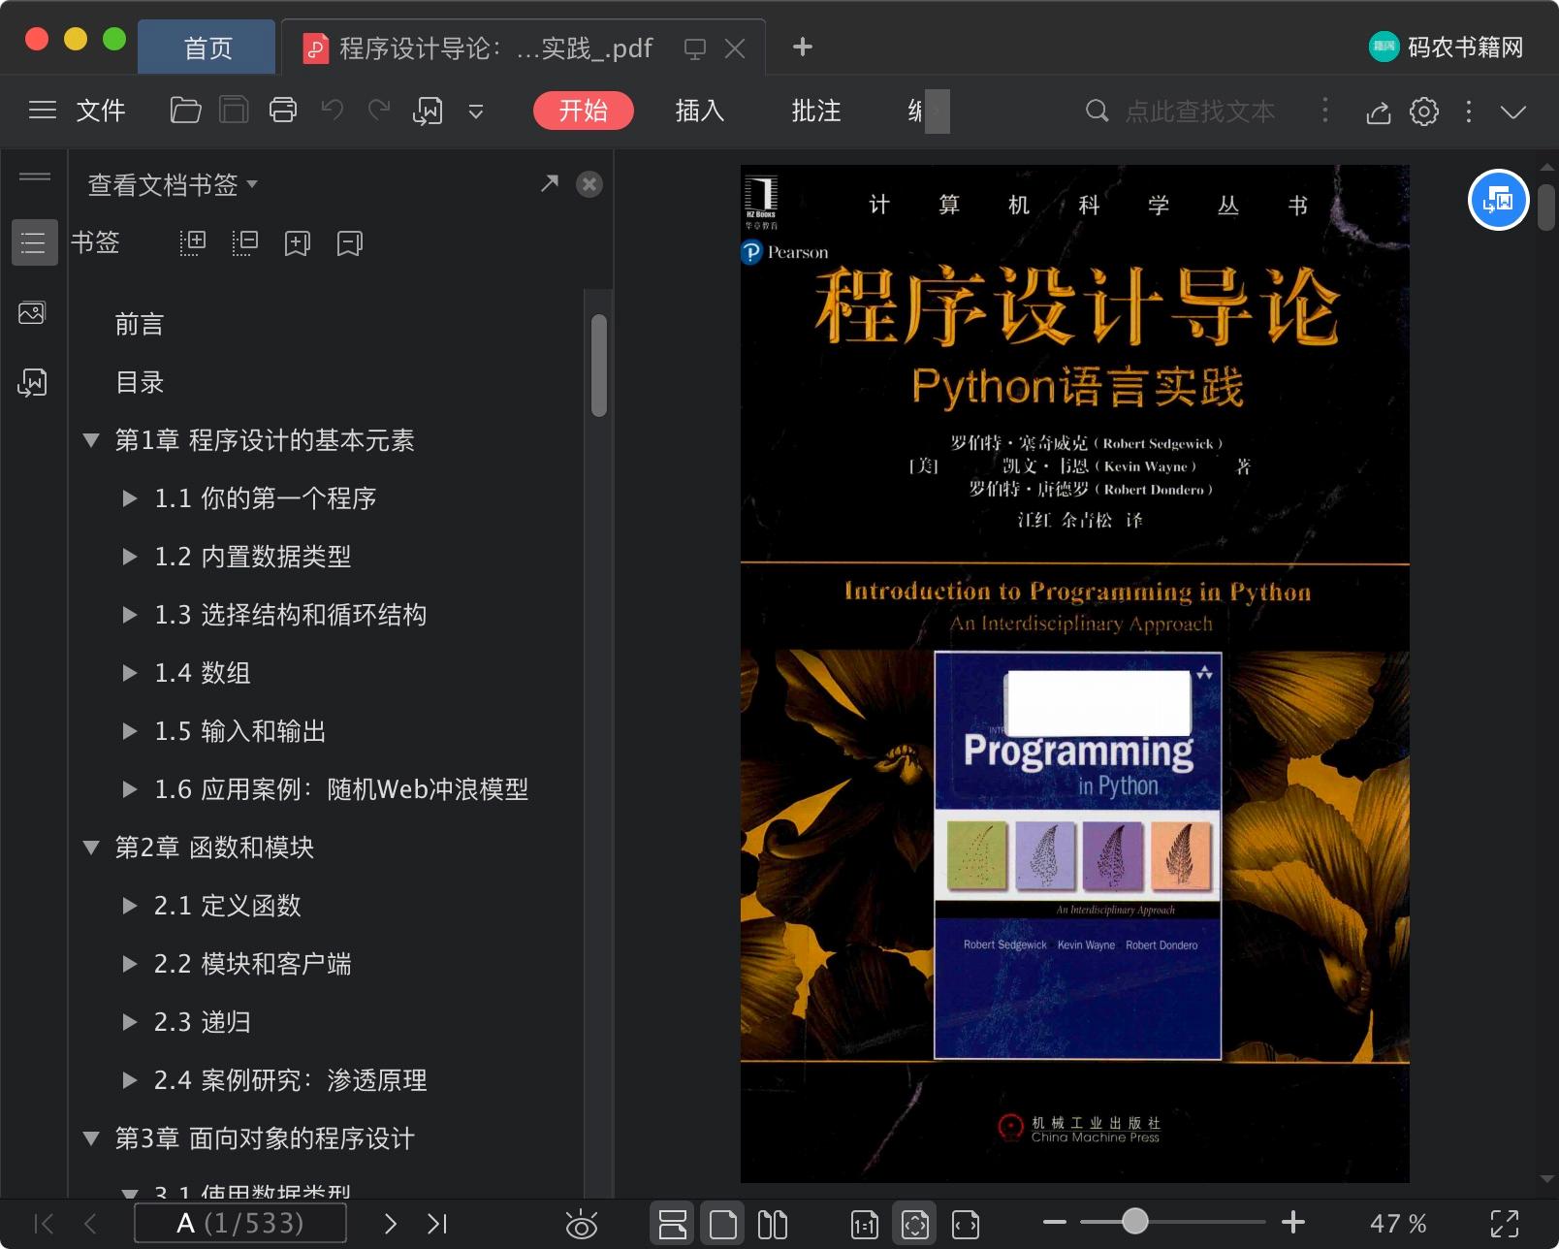The width and height of the screenshot is (1559, 1249).
Task: Select the 开始 ribbon tab
Action: point(583,111)
